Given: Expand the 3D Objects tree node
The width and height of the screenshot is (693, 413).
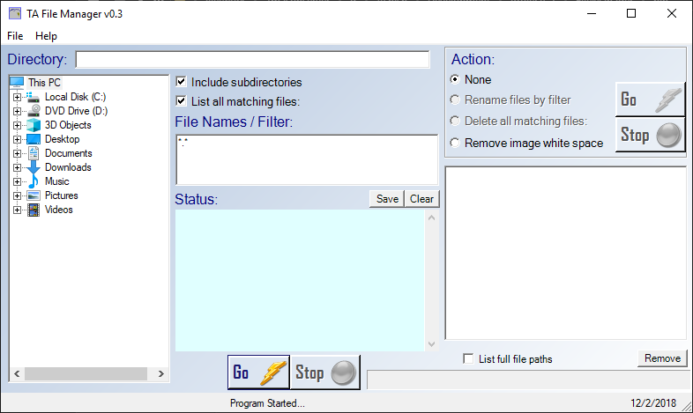Looking at the screenshot, I should click(x=17, y=125).
